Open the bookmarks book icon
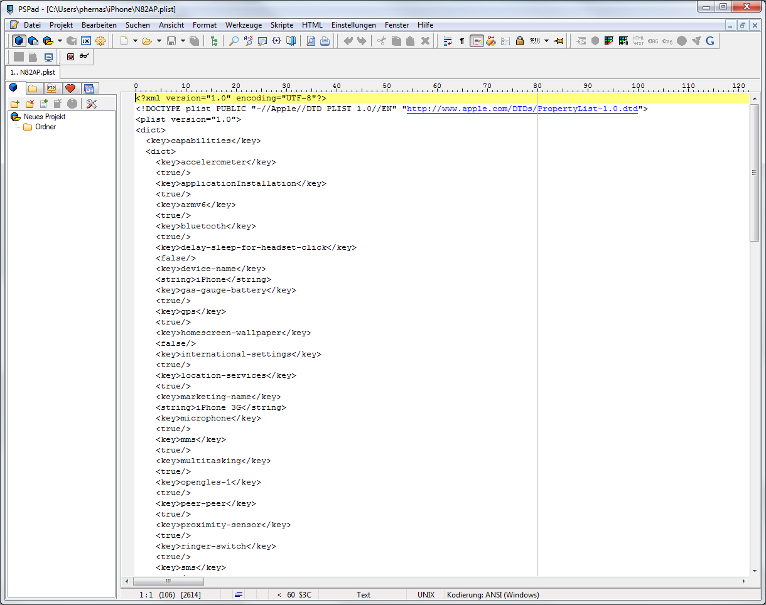Viewport: 766px width, 605px height. pos(291,41)
